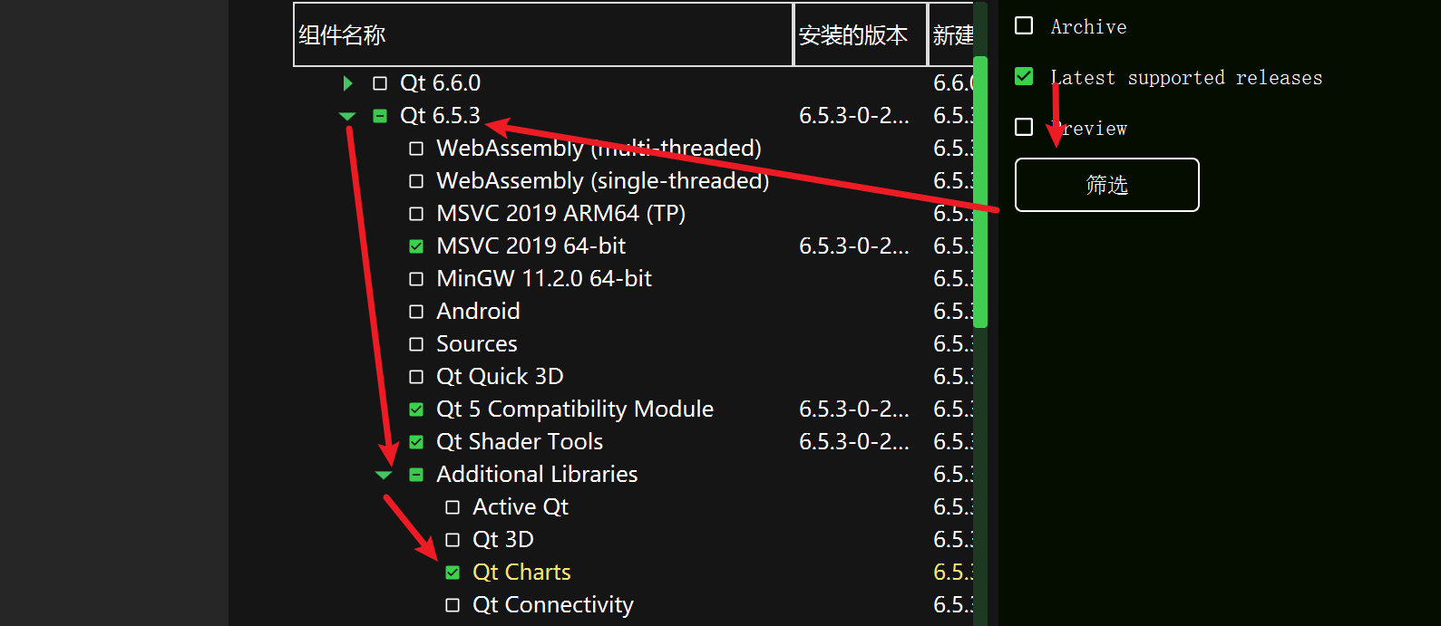Select the Qt 6.6.0 row label
This screenshot has width=1441, height=626.
click(440, 83)
